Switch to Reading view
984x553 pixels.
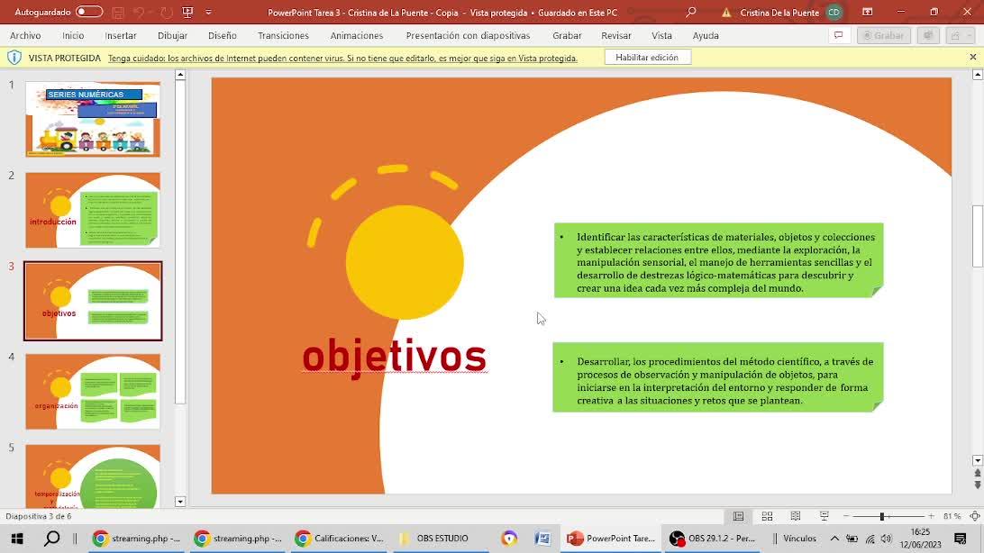click(x=795, y=516)
